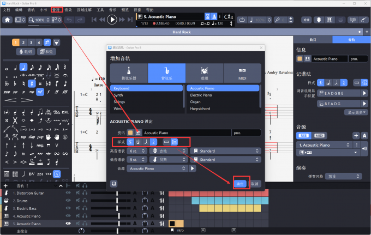The height and width of the screenshot is (235, 371).
Task: Click the track color swatch next to 资讯
Action: (131, 132)
